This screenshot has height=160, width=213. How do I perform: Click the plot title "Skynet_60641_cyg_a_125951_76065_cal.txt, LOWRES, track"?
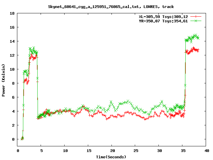click(111, 7)
